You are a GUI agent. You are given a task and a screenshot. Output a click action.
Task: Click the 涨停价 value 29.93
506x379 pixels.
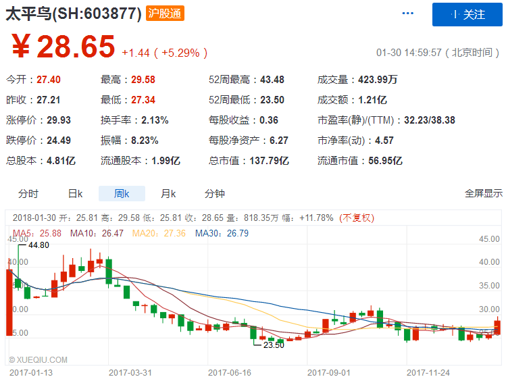[59, 120]
